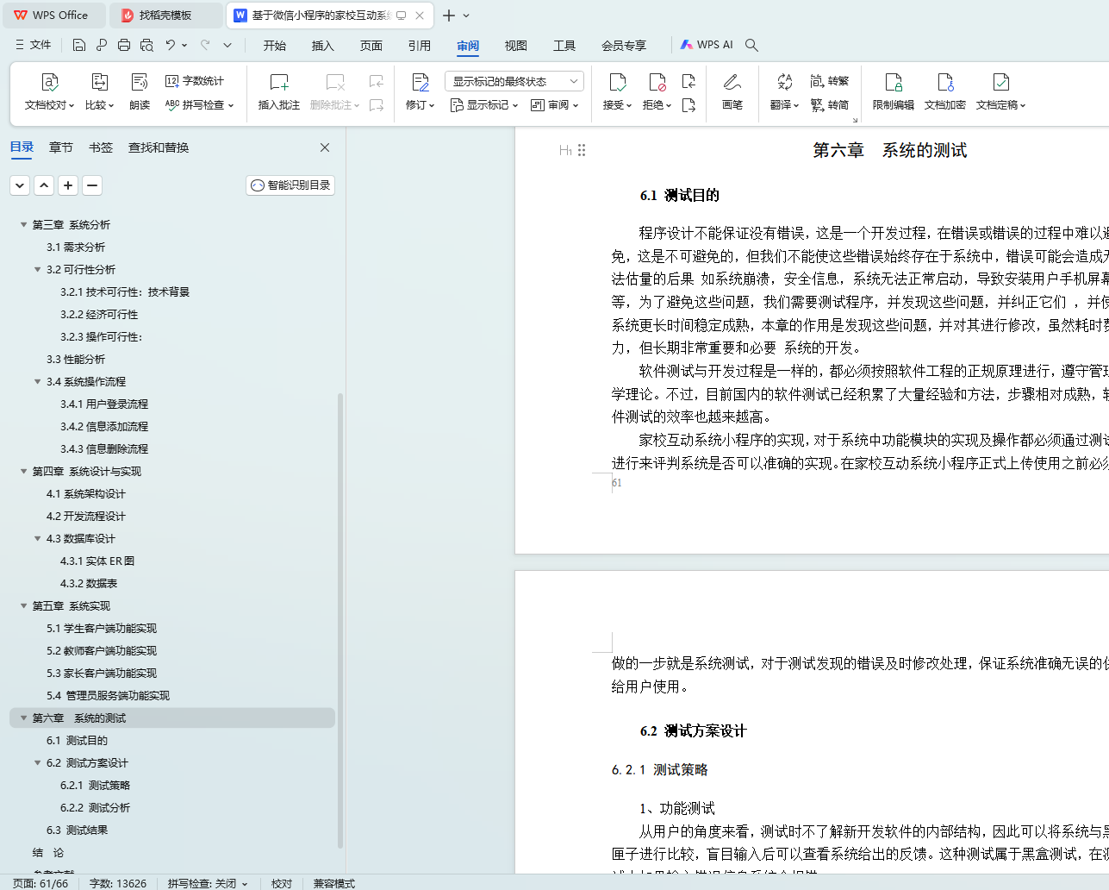
Task: Switch to 开始 ribbon tab
Action: point(275,46)
